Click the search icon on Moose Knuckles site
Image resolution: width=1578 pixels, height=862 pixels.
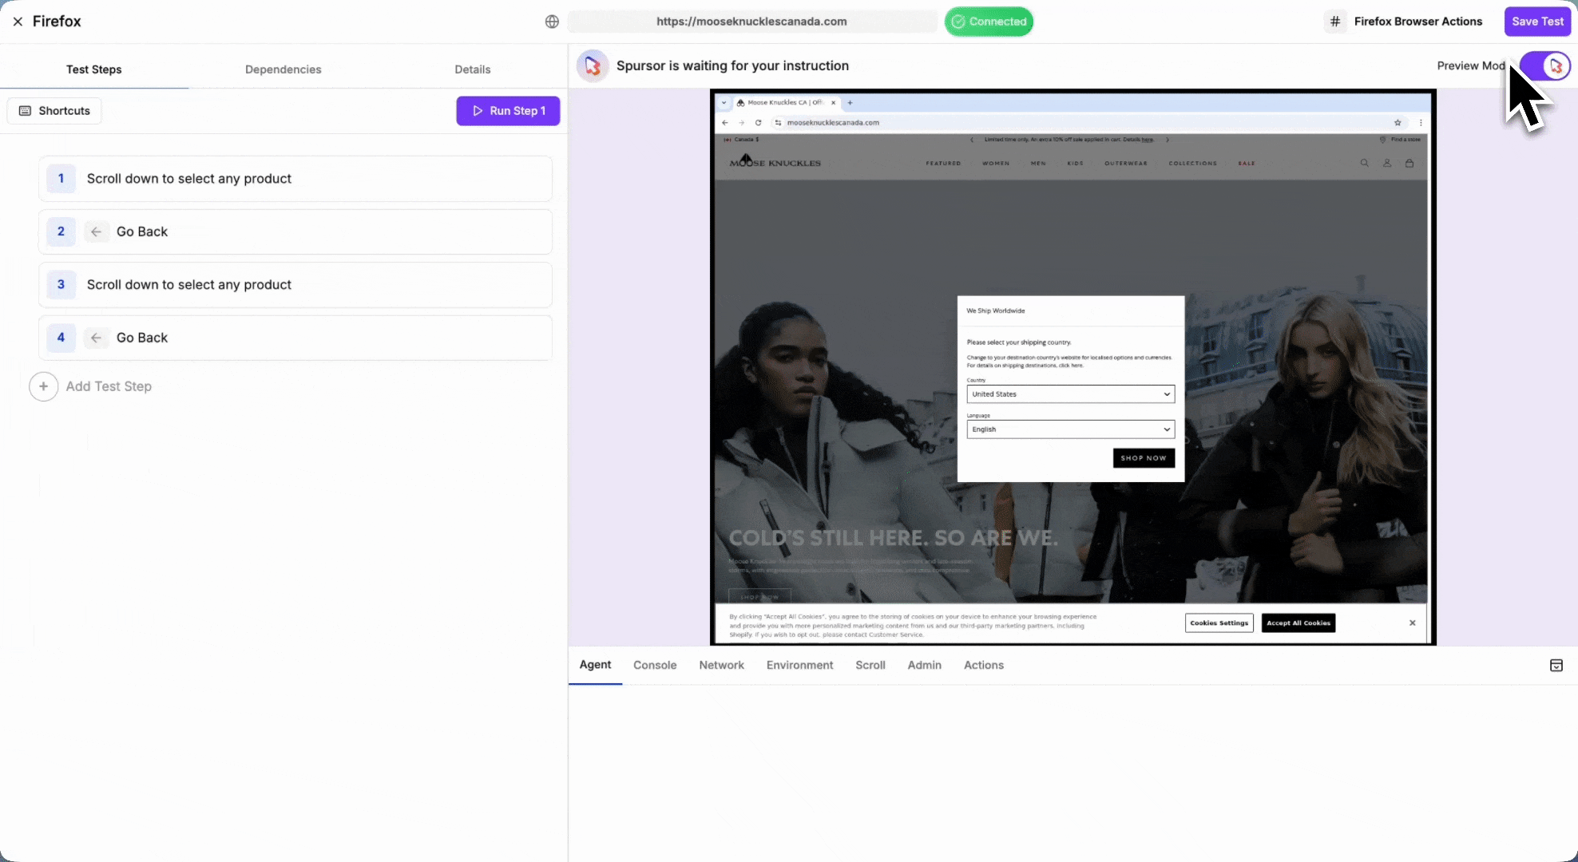point(1365,163)
